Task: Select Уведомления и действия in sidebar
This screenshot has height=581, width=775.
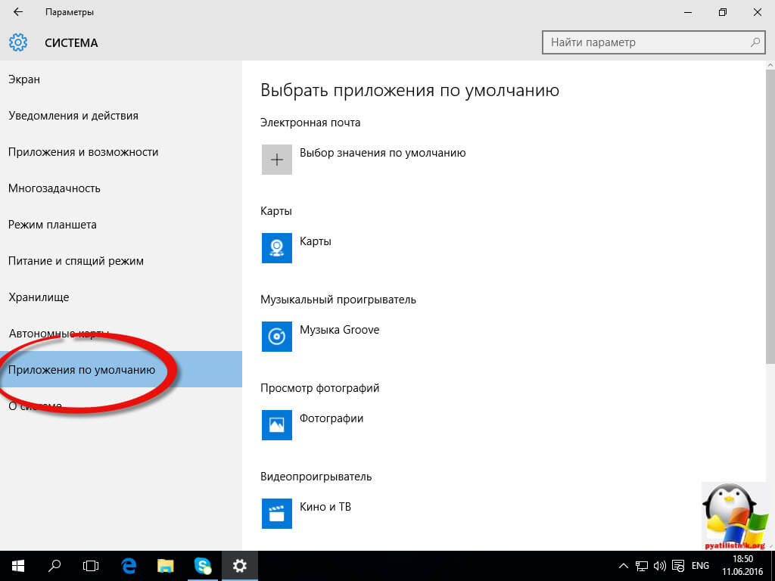Action: pyautogui.click(x=73, y=116)
